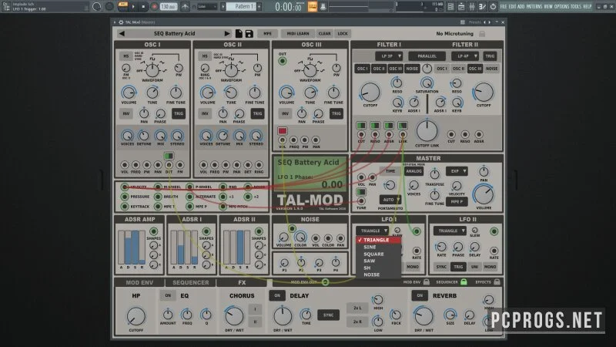The height and width of the screenshot is (347, 616).
Task: Click the MOD ENV OUT jack
Action: 325,281
